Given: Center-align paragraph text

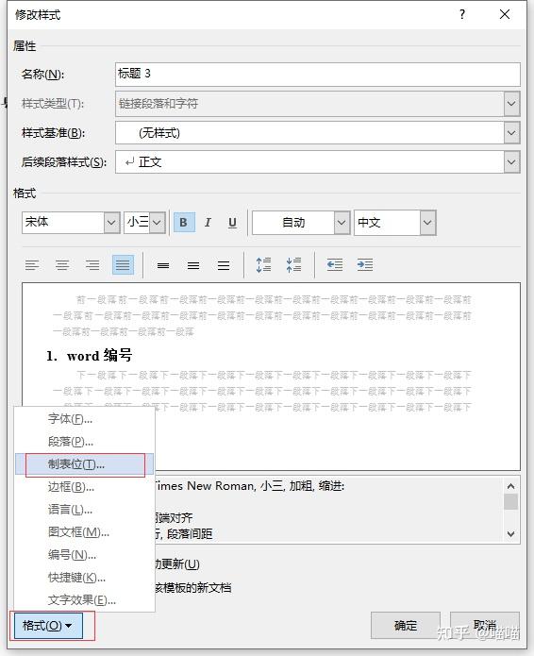Looking at the screenshot, I should [x=62, y=265].
